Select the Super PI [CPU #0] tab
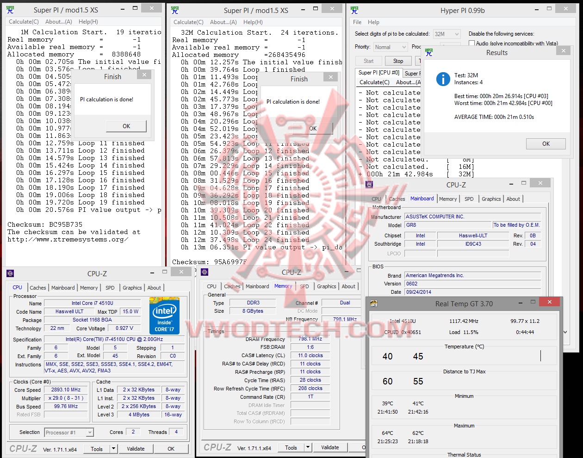 tap(378, 73)
